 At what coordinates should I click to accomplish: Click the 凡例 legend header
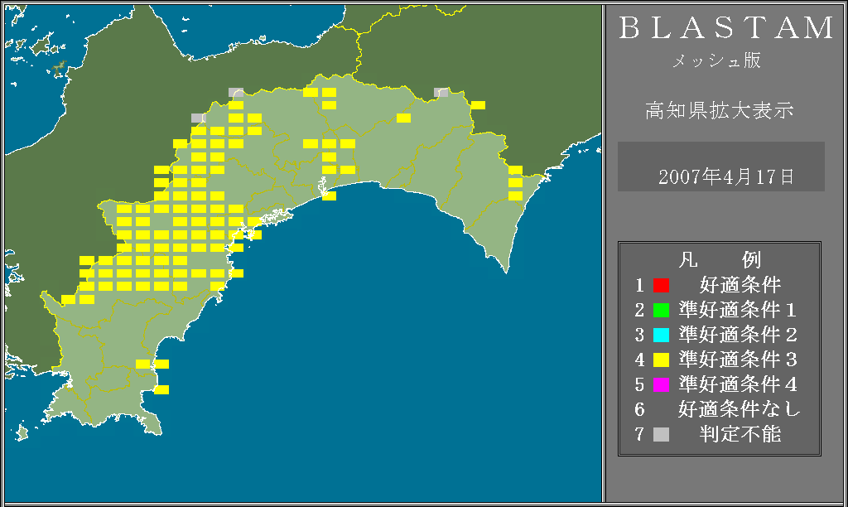click(x=720, y=260)
